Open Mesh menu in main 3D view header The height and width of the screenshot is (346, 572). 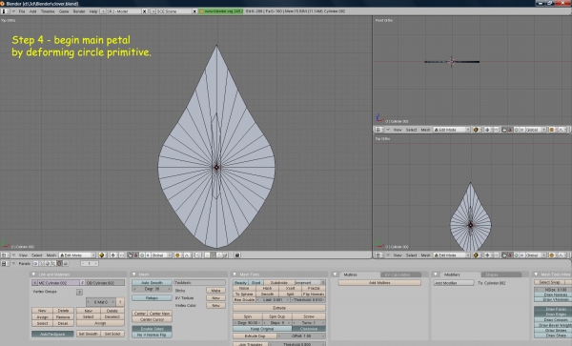tap(51, 255)
